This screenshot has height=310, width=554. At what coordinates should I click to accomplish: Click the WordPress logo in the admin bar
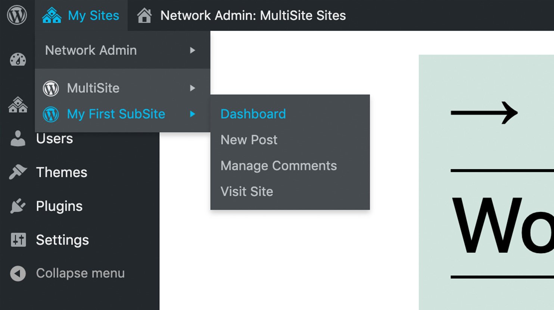click(x=17, y=15)
